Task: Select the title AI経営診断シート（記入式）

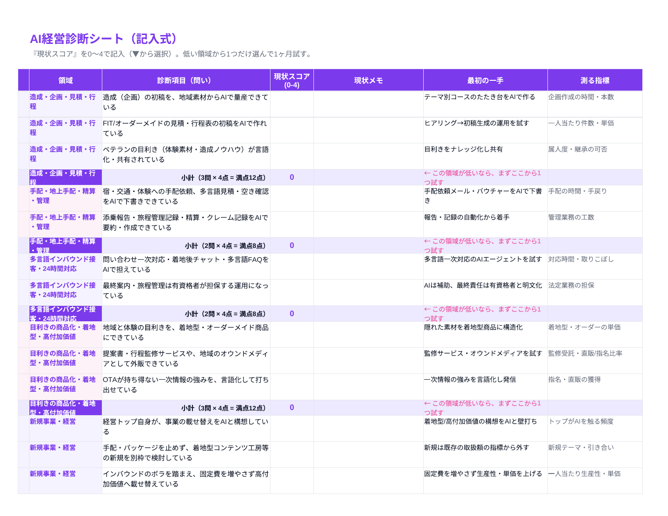Action: 105,39
